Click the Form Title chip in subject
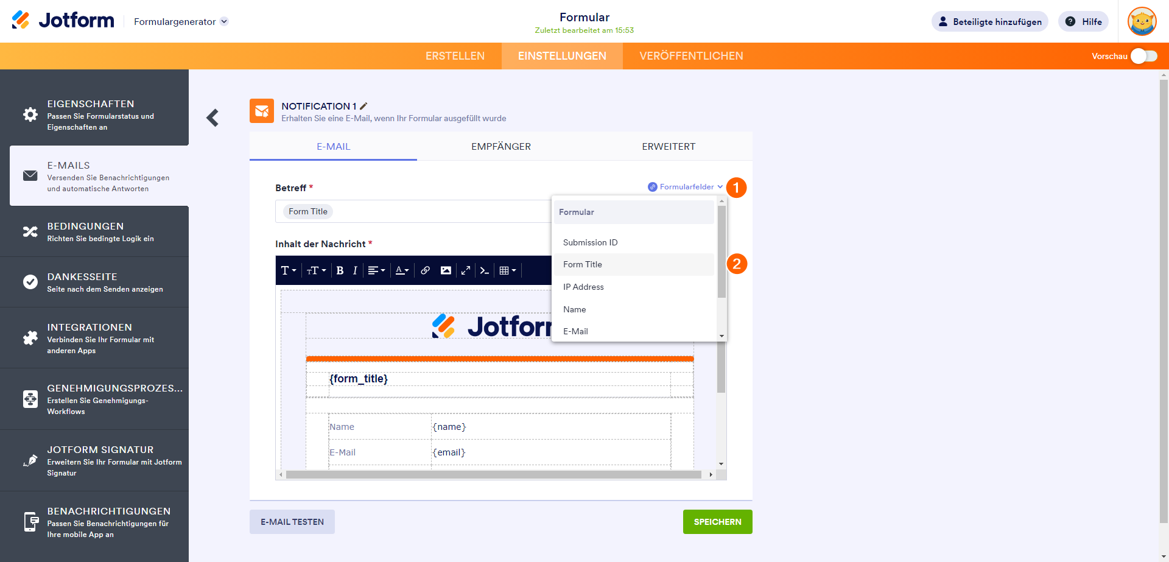1169x562 pixels. (x=308, y=211)
